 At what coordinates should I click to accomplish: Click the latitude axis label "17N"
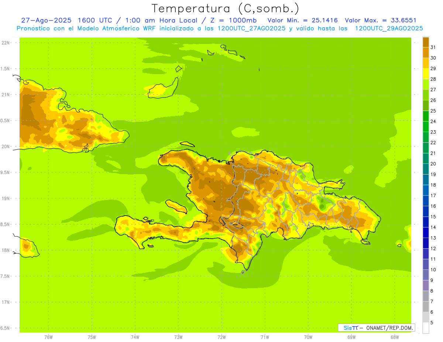click(x=6, y=303)
